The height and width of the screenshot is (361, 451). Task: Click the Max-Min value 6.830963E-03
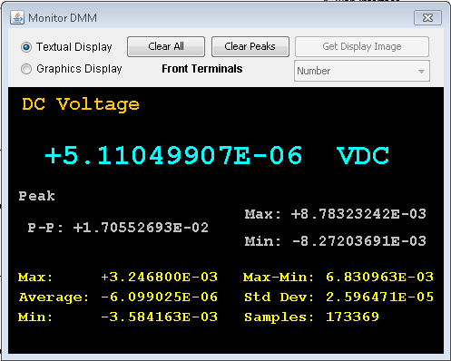tap(379, 277)
